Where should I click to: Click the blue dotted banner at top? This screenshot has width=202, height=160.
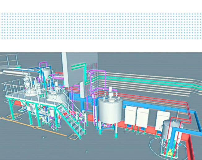[x=101, y=26]
